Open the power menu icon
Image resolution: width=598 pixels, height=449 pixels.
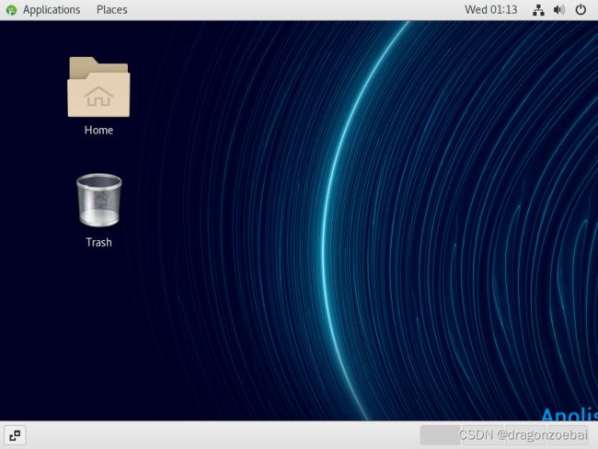point(581,9)
